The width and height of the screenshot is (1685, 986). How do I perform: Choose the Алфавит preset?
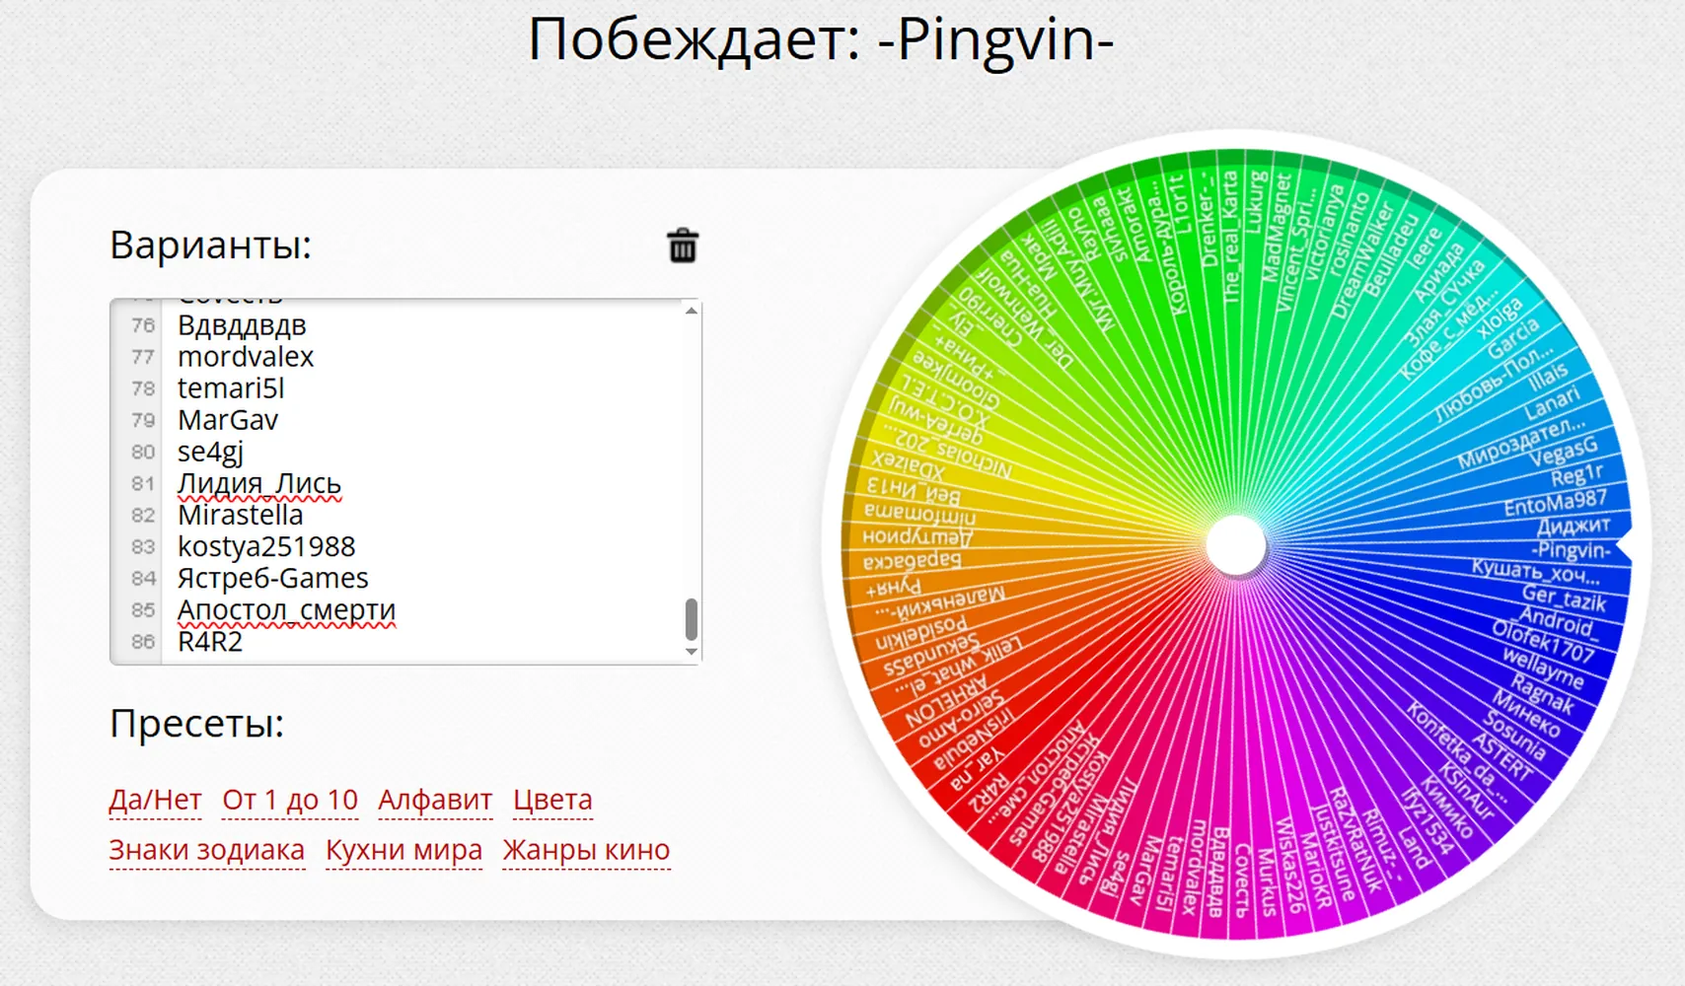click(435, 800)
